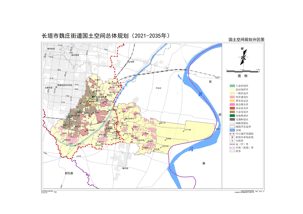The image size is (303, 214).
Task: Select the 工业发展区 brown legend swatch
Action: [231, 112]
